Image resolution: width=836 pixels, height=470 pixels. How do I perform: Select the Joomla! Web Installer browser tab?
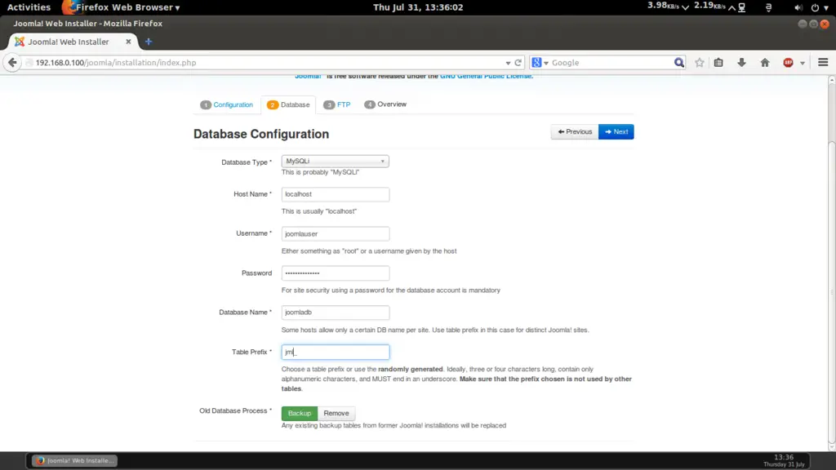(x=73, y=42)
